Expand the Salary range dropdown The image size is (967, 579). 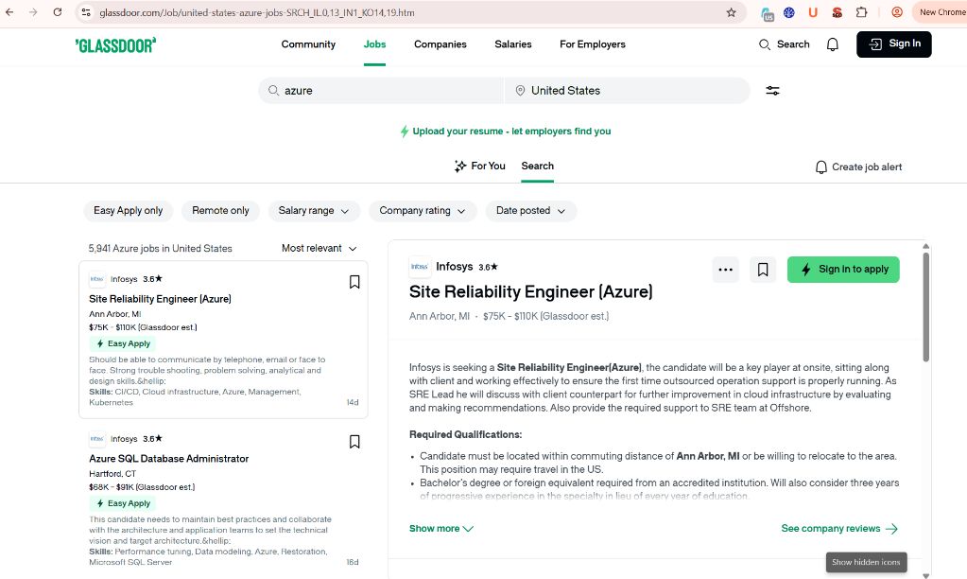coord(314,210)
